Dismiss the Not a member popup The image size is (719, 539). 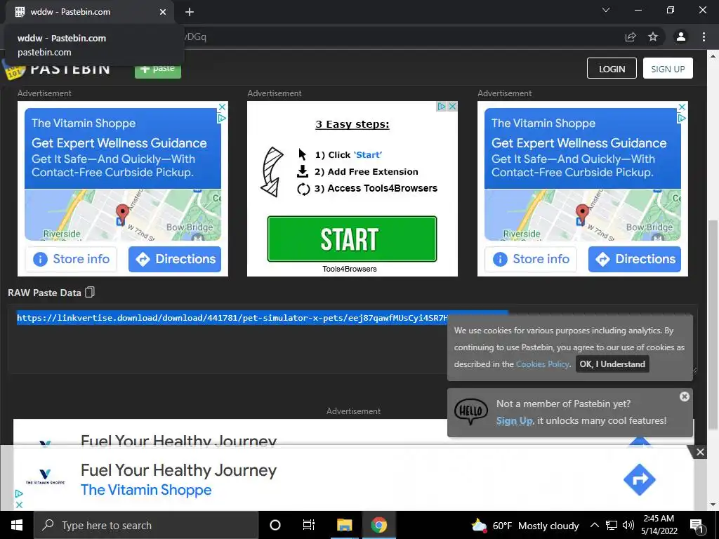pyautogui.click(x=684, y=397)
